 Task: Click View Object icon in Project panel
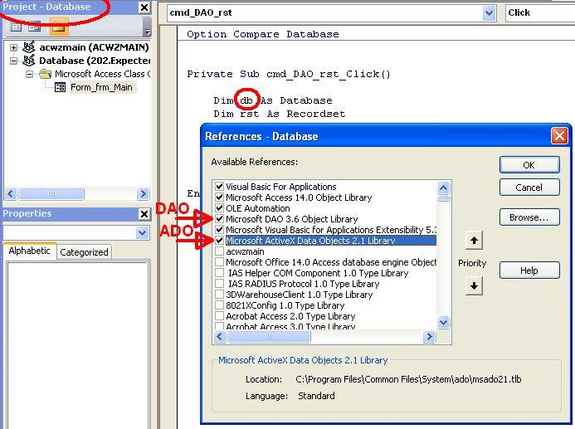click(35, 27)
